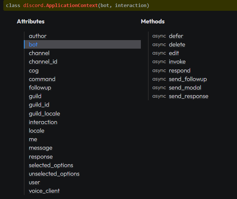Screen dimensions: 237x199
Task: Navigate to the guild_locale attribute
Action: (x=44, y=114)
